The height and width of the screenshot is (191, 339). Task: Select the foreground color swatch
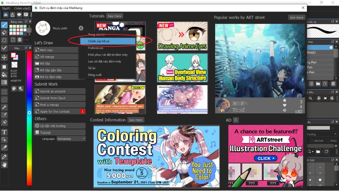(13, 56)
